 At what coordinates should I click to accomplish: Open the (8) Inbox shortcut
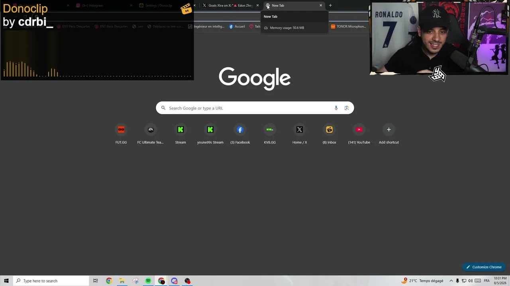[330, 134]
